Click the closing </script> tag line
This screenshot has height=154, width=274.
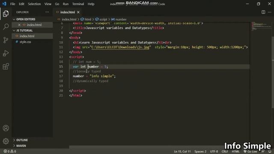(x=77, y=91)
